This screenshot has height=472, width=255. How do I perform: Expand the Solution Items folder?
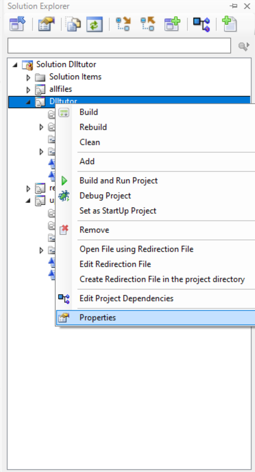click(x=28, y=78)
